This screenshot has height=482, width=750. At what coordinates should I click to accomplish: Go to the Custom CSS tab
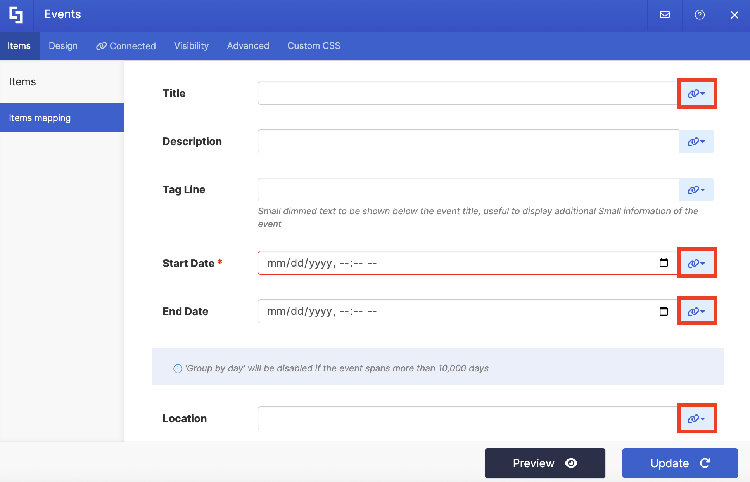[x=314, y=46]
